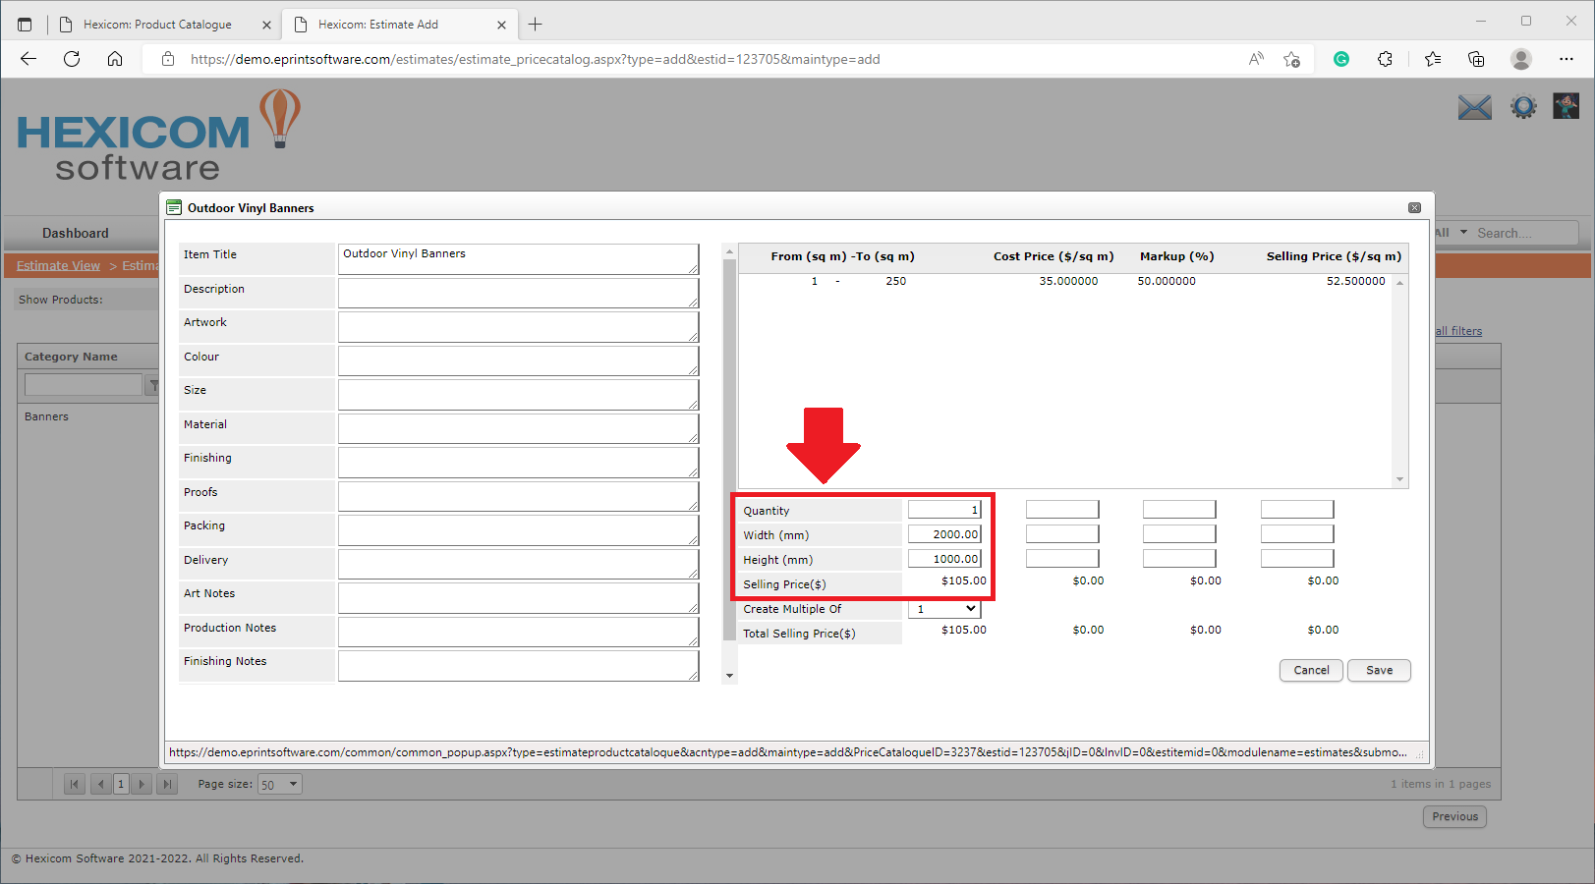This screenshot has height=884, width=1595.
Task: Click the Category Name filter icon
Action: pyautogui.click(x=153, y=385)
